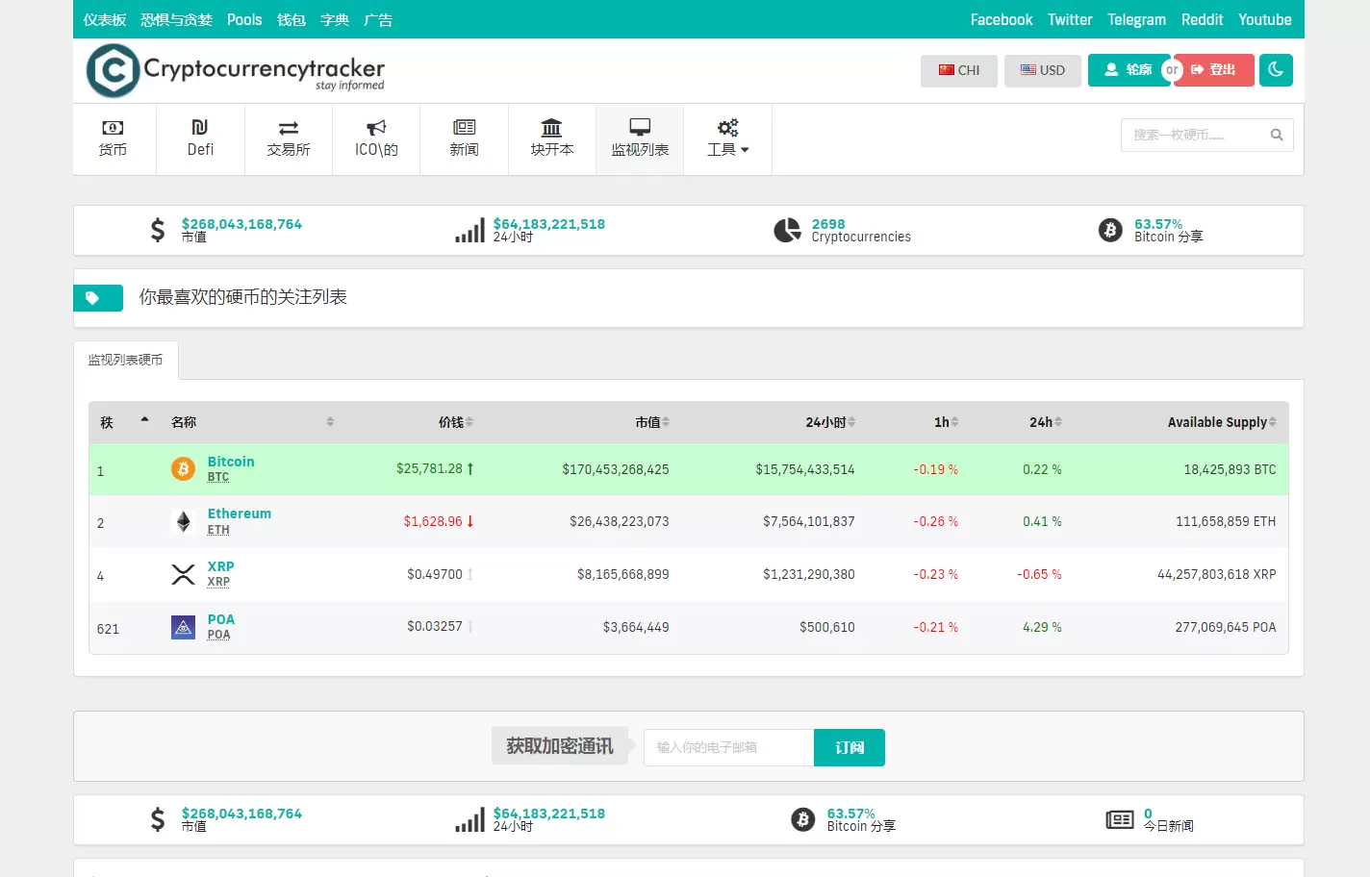This screenshot has height=877, width=1370.
Task: Click top Bitcoin dominance icon
Action: [1110, 230]
